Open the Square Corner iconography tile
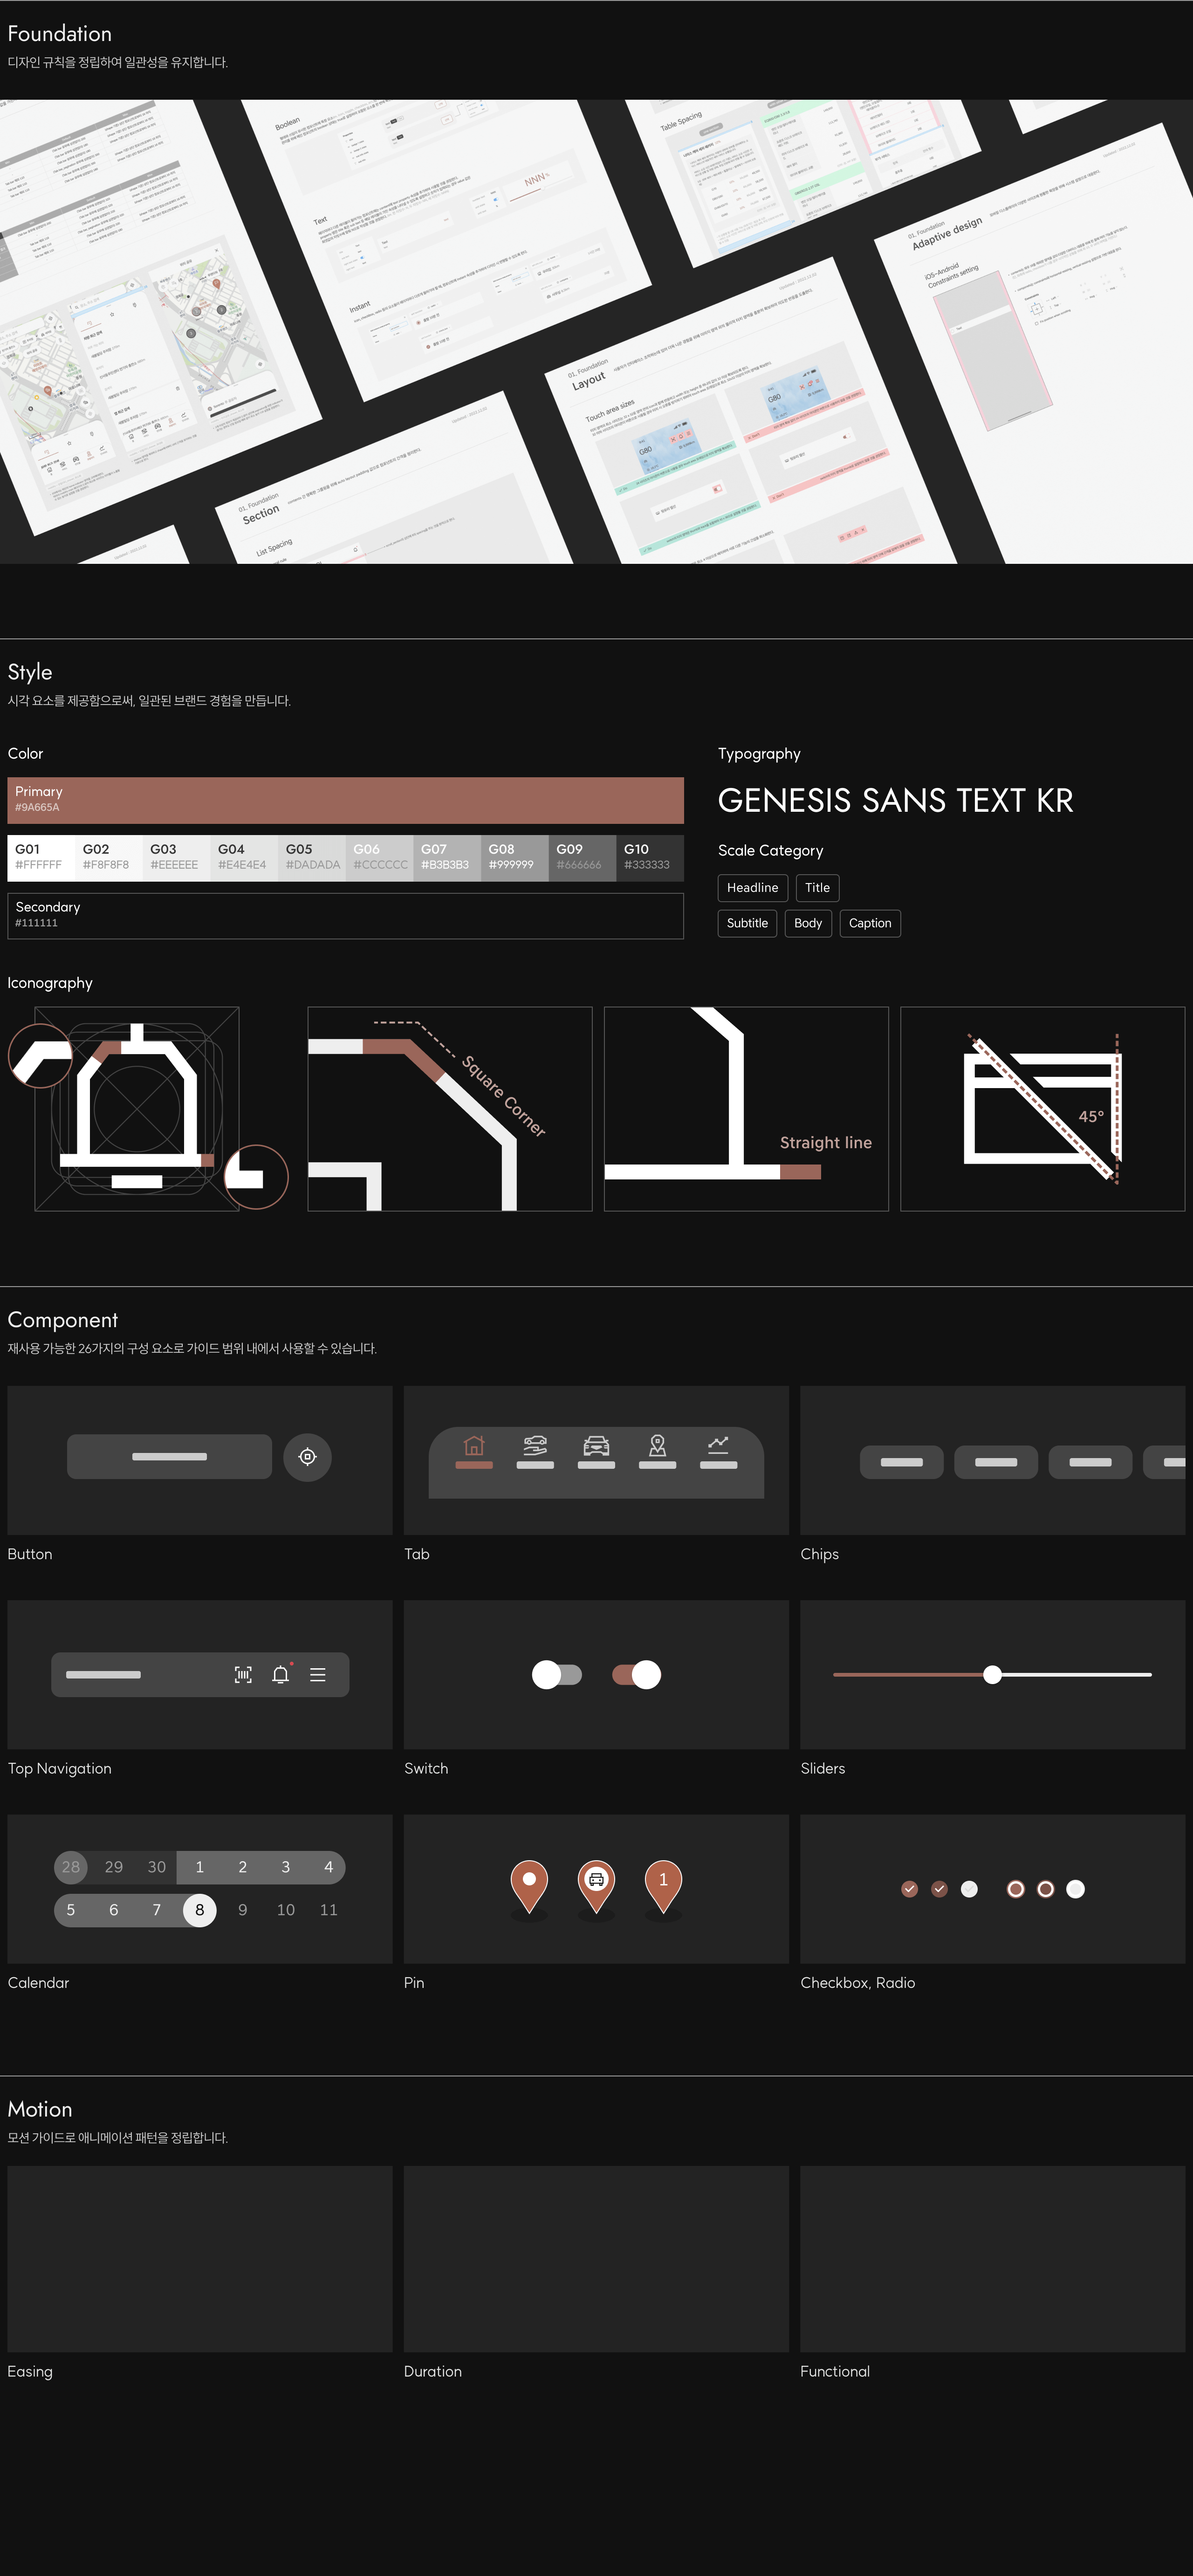The width and height of the screenshot is (1193, 2576). pos(450,1109)
